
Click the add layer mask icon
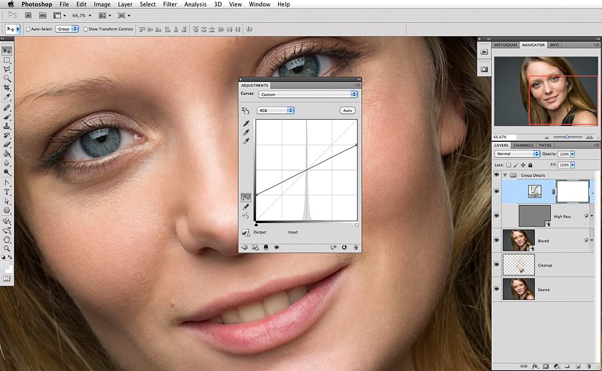[545, 366]
